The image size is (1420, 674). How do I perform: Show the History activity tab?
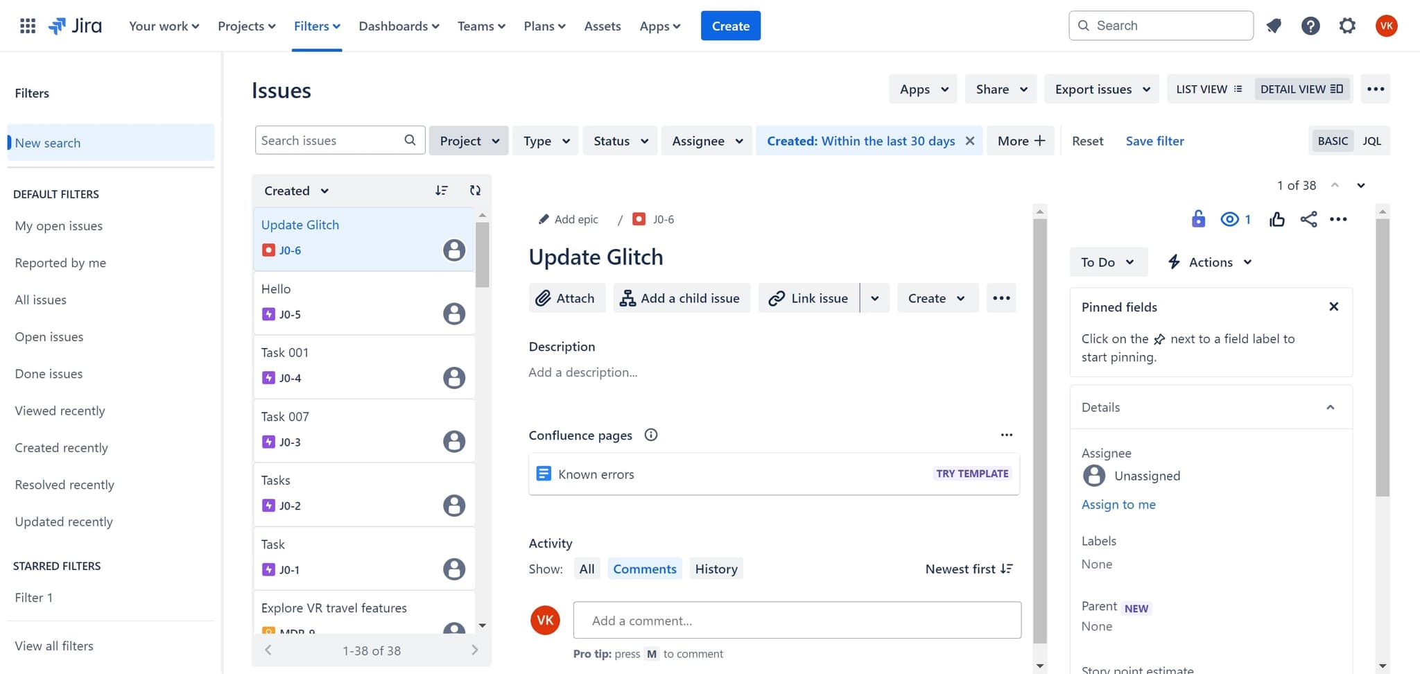pyautogui.click(x=716, y=569)
